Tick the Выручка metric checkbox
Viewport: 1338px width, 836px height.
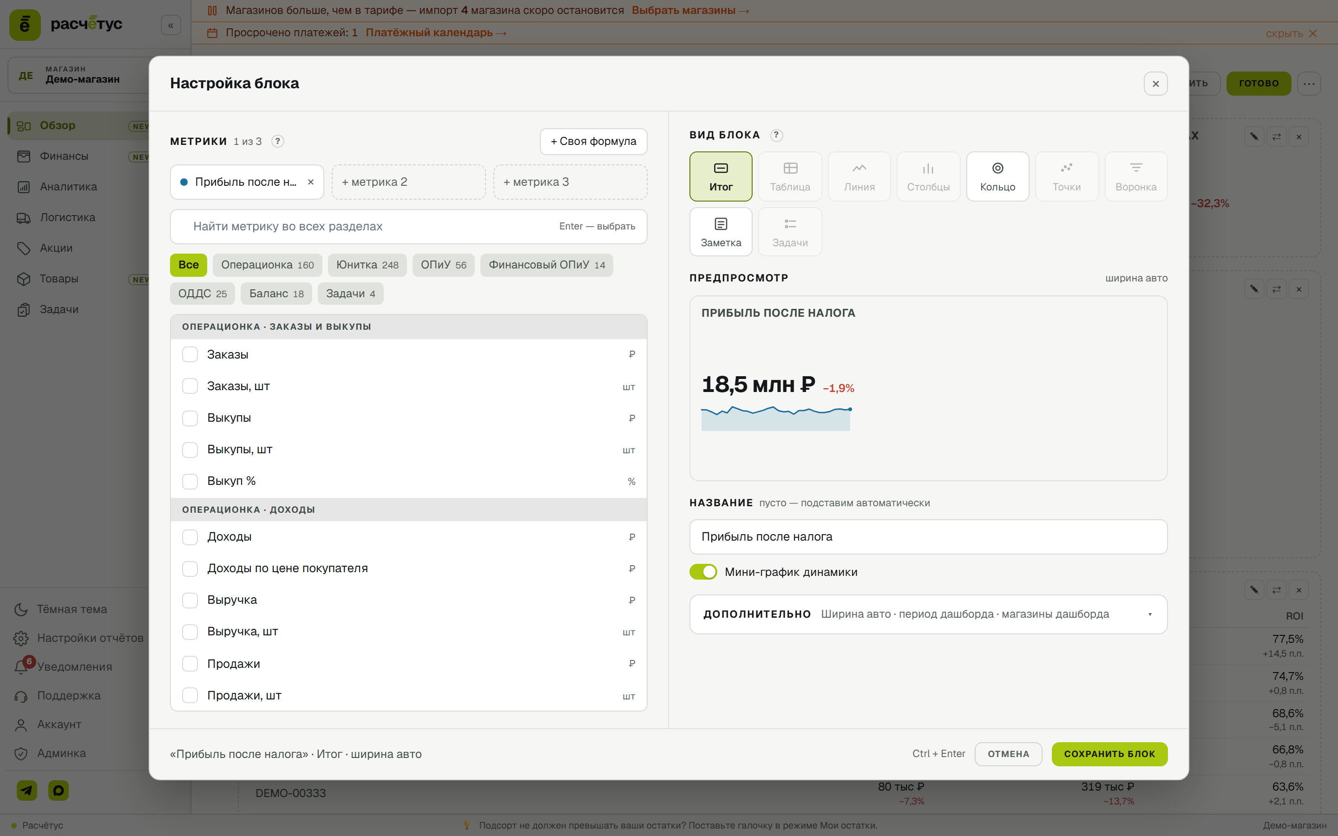(190, 600)
